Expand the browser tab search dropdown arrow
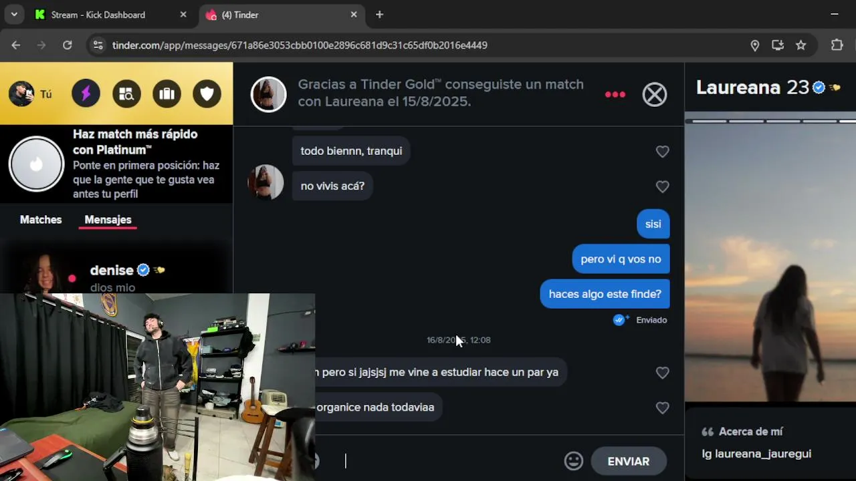This screenshot has width=856, height=481. point(14,14)
